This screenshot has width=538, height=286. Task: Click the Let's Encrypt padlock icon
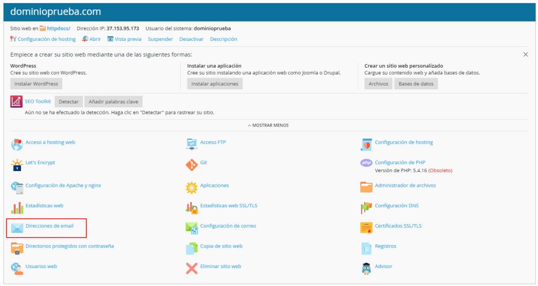[x=17, y=165]
